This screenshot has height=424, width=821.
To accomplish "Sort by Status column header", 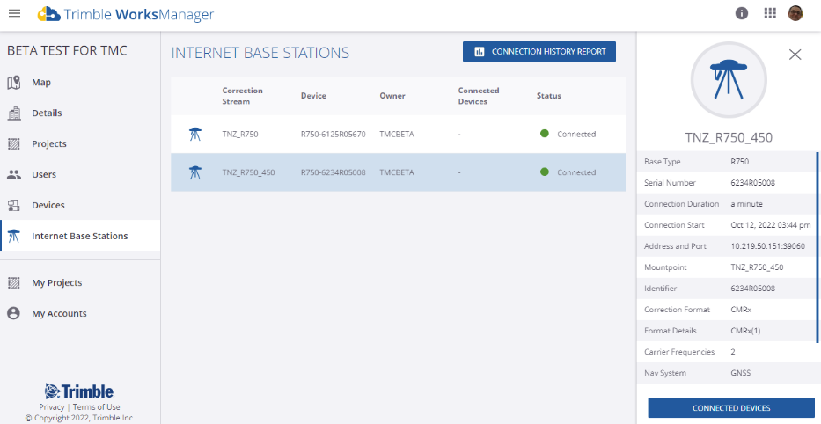I will tap(549, 96).
